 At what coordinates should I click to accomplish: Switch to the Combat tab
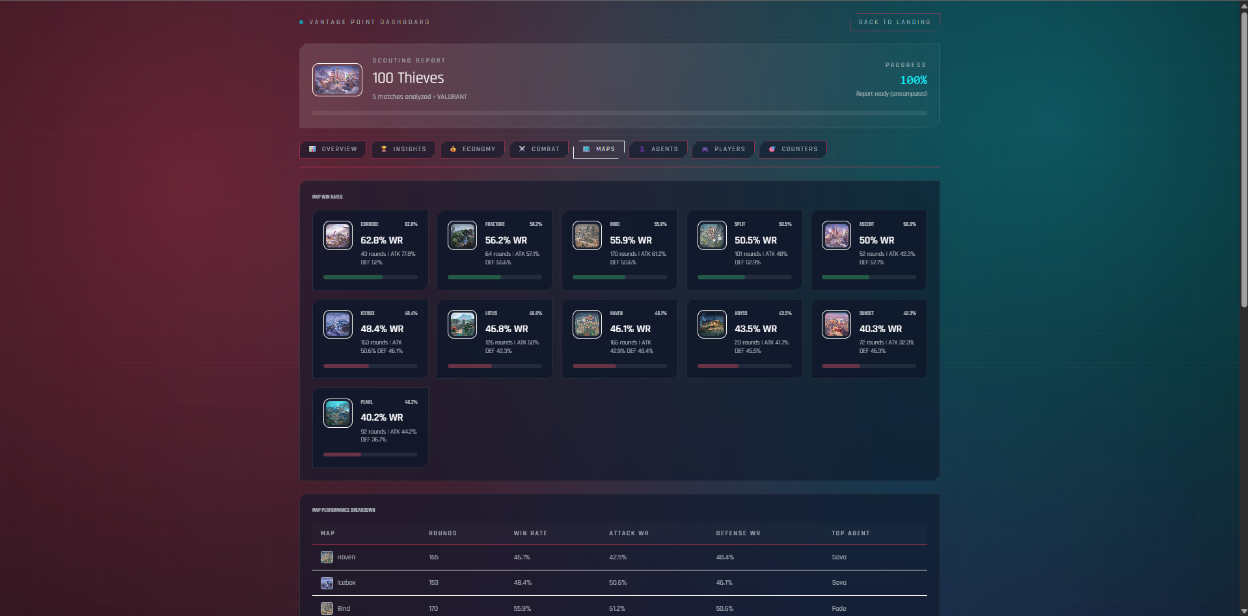pyautogui.click(x=539, y=149)
